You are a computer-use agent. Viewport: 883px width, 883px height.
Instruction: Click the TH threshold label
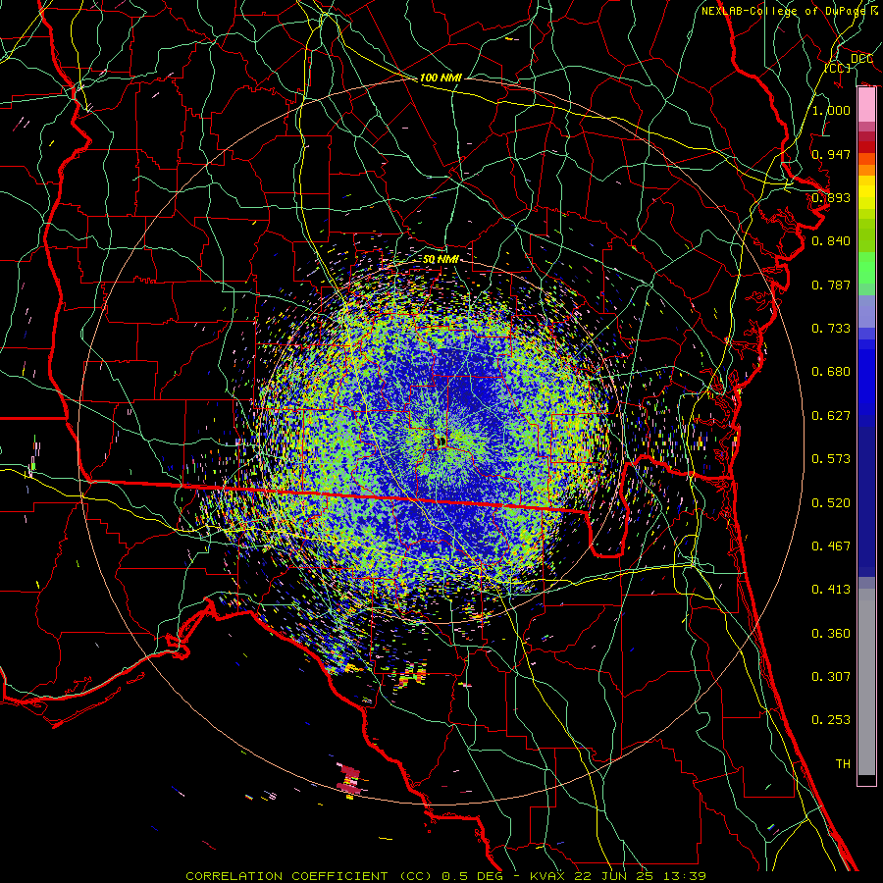pos(843,764)
